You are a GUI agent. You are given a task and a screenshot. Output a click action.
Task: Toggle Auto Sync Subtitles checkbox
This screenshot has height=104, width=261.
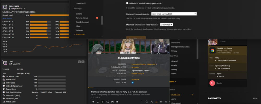pyautogui.click(x=133, y=77)
